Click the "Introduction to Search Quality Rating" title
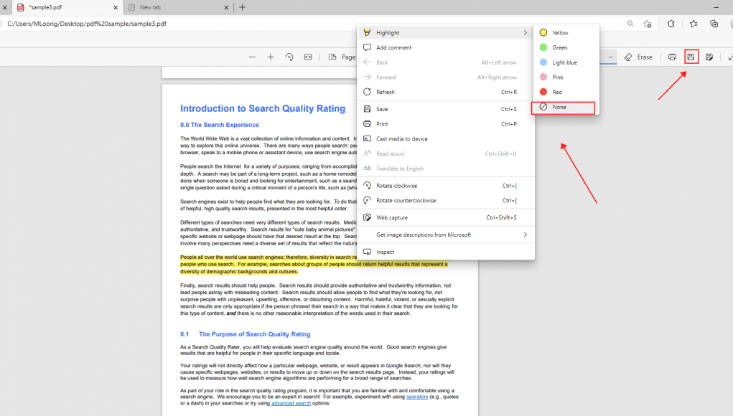The height and width of the screenshot is (416, 733). click(x=263, y=109)
